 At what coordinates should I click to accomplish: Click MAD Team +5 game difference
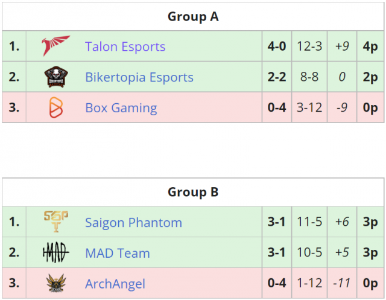342,252
